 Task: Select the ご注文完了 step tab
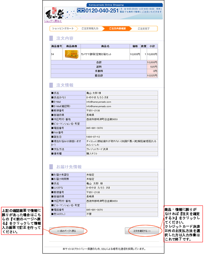[144, 28]
